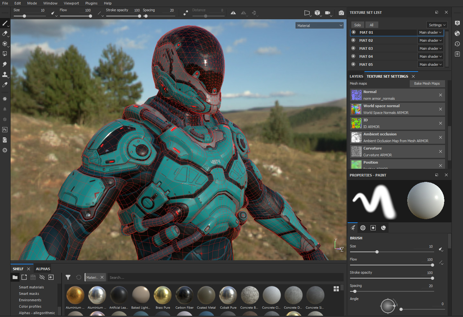
Task: Toggle visibility of MAT 05 texture set
Action: point(354,64)
